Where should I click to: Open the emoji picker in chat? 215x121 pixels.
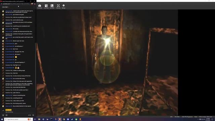[3, 115]
